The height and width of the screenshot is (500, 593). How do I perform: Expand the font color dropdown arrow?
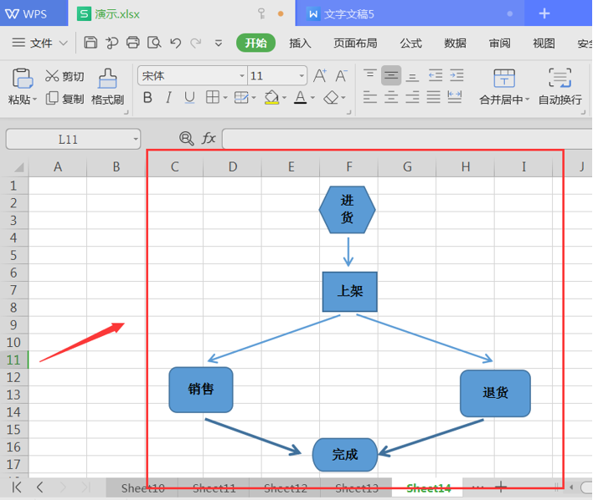pyautogui.click(x=312, y=98)
